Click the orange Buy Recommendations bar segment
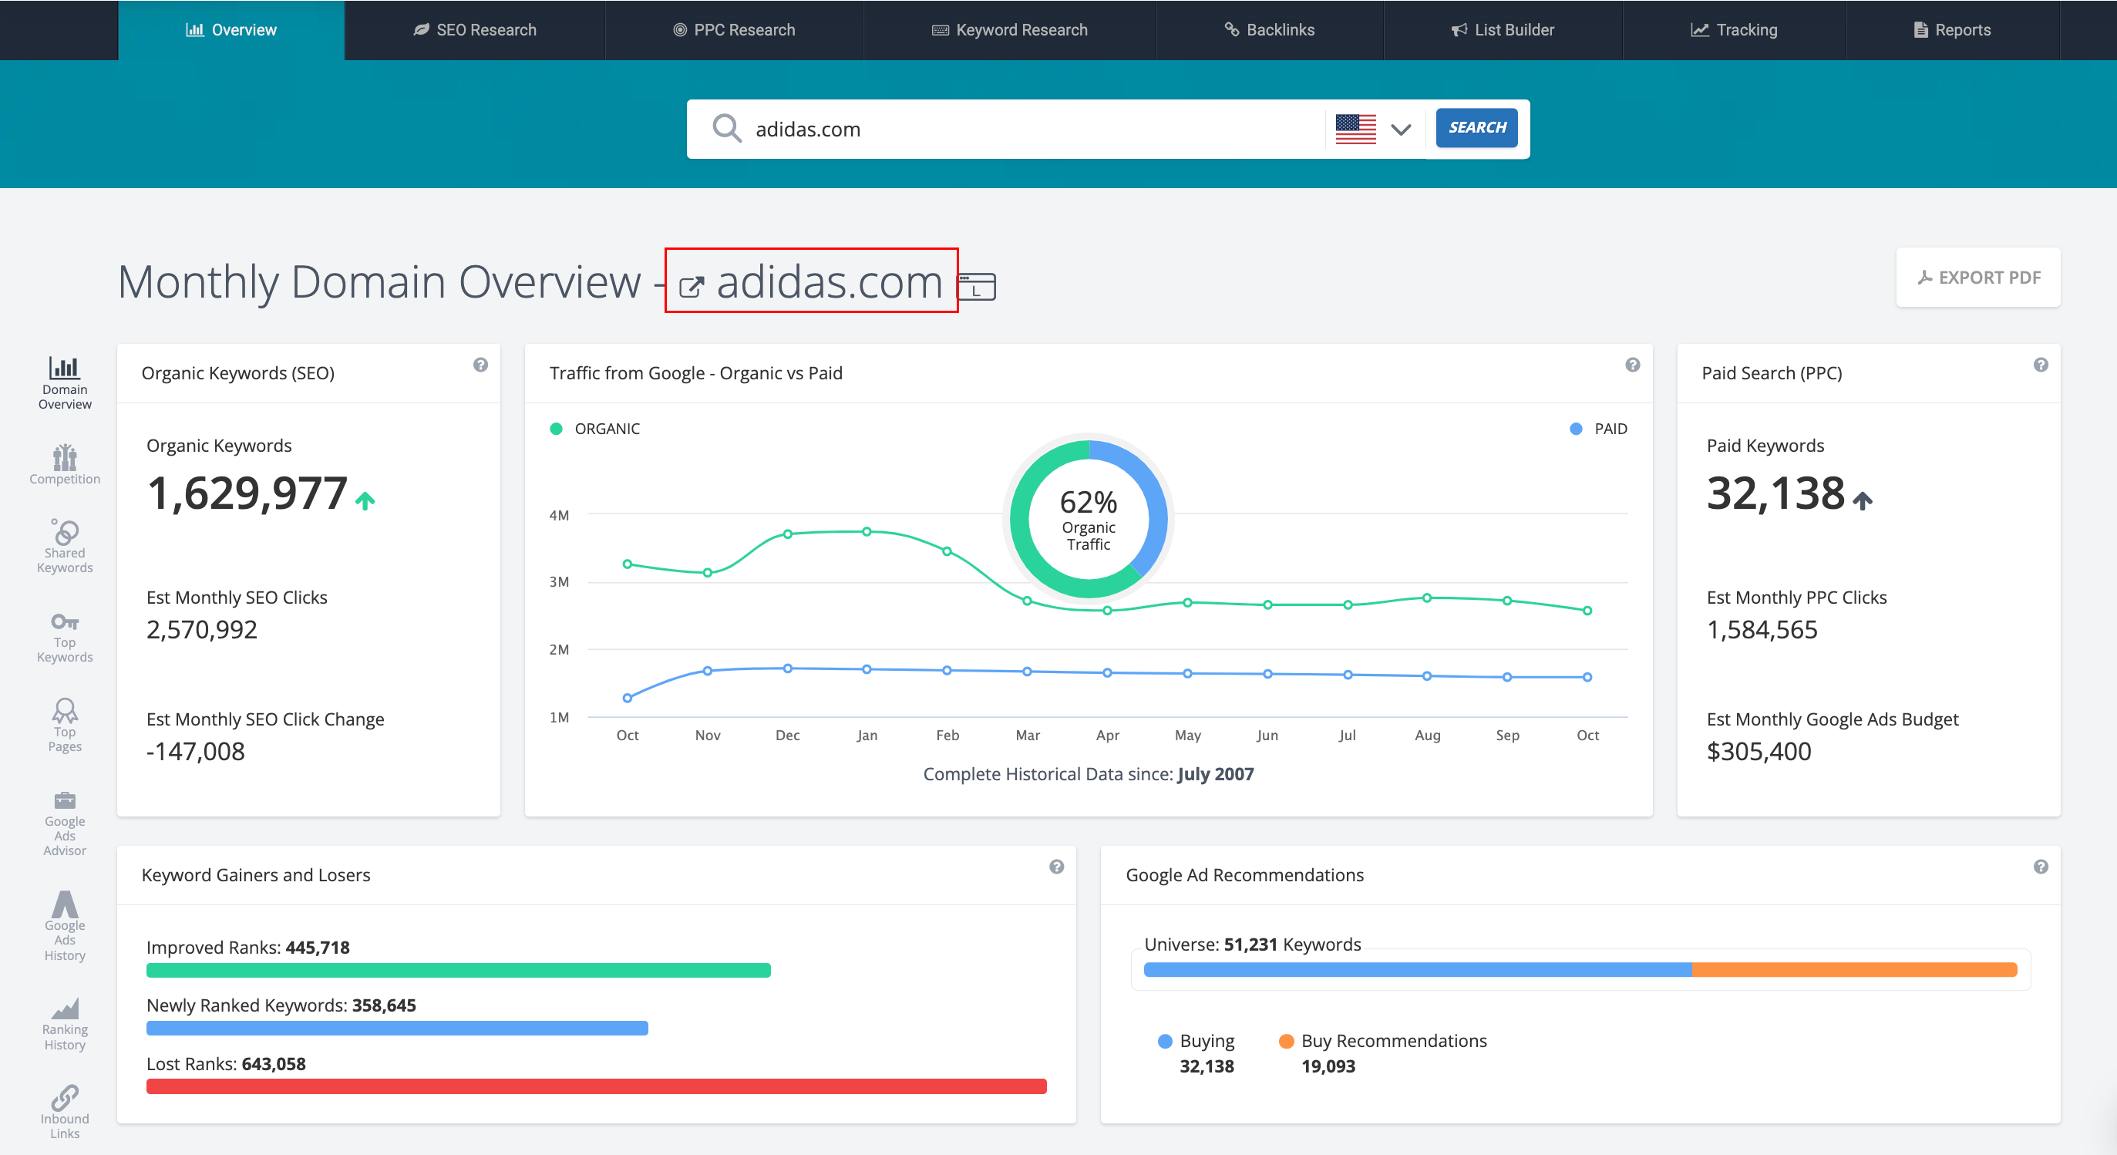The image size is (2117, 1155). click(x=1855, y=970)
